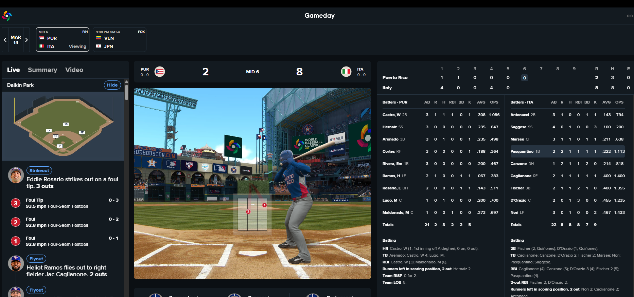The height and width of the screenshot is (297, 634).
Task: Click the Daikin Park field diagram
Action: 63,126
